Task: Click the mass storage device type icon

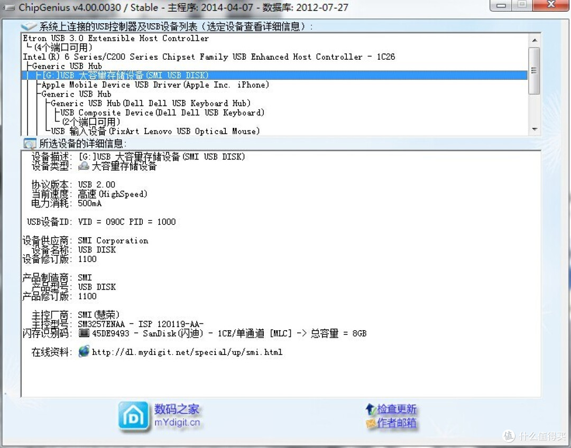Action: coord(84,166)
